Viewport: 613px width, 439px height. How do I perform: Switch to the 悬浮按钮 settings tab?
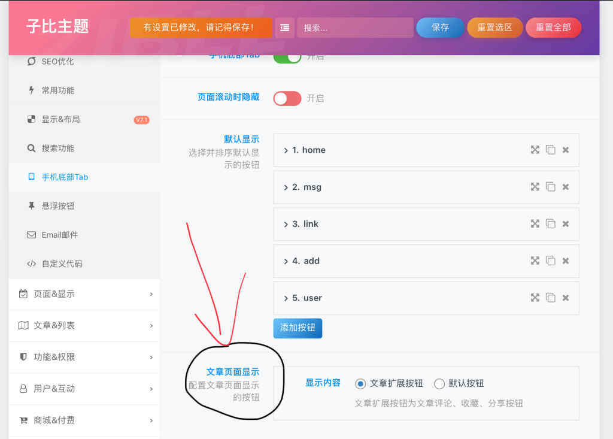point(52,205)
